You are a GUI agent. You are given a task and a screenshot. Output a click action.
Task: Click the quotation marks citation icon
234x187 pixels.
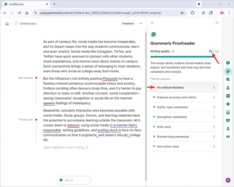tap(228, 137)
